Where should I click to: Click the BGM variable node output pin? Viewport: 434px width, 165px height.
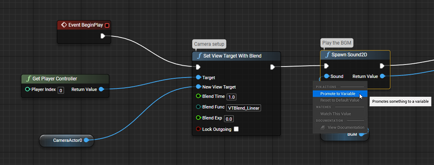(x=362, y=134)
